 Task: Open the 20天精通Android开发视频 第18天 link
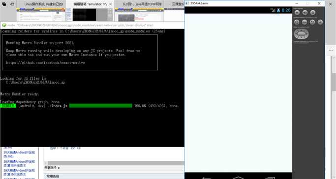[19, 163]
